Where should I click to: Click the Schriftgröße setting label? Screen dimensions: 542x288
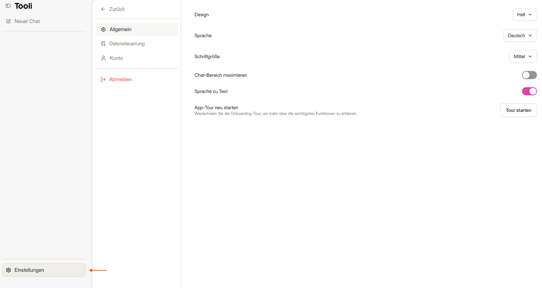[x=207, y=56]
